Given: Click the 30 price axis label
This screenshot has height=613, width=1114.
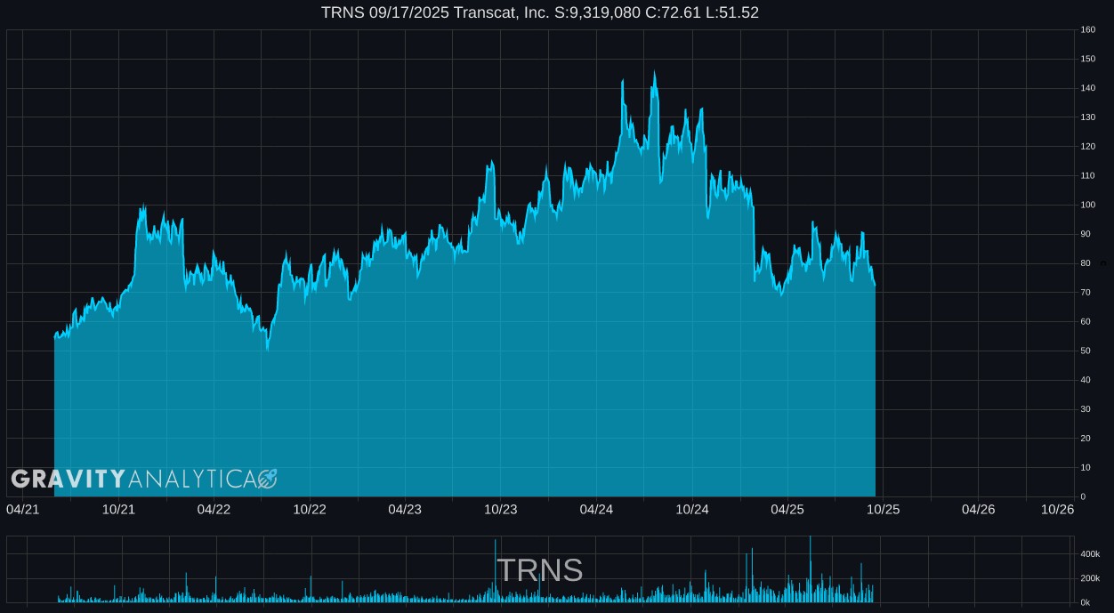Looking at the screenshot, I should point(1086,409).
